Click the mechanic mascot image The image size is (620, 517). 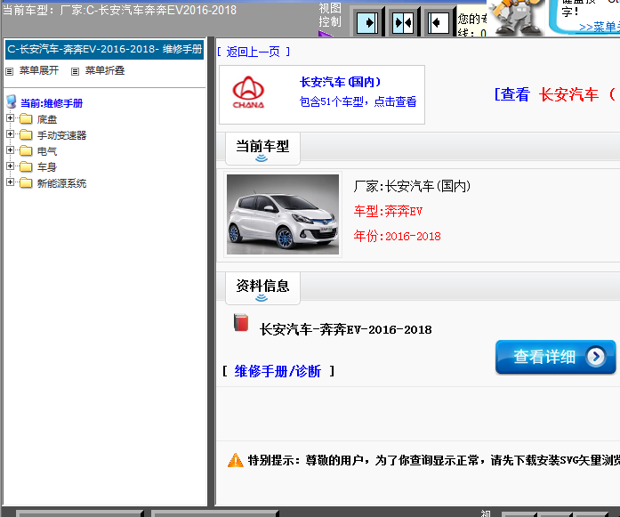pyautogui.click(x=517, y=17)
